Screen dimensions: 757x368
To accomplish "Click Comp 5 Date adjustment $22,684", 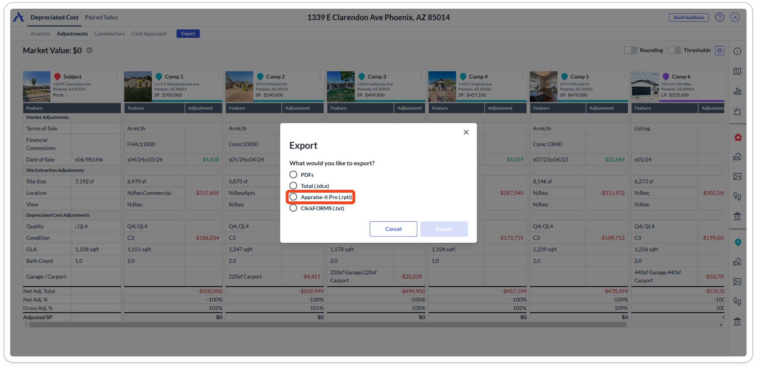I will [x=615, y=160].
